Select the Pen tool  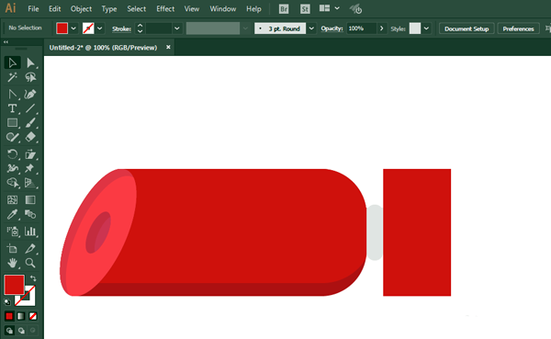coord(30,95)
